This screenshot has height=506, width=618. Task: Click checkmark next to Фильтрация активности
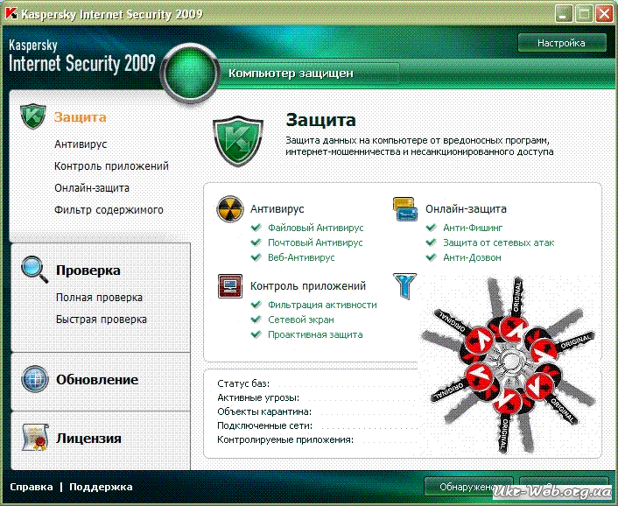tap(256, 305)
